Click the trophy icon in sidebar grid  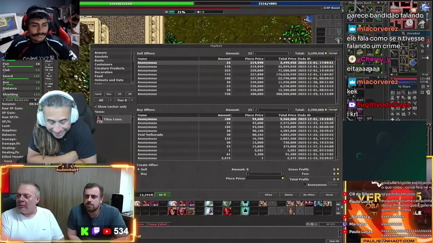pyautogui.click(x=398, y=98)
